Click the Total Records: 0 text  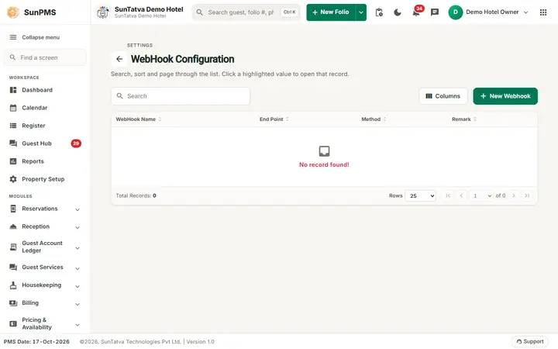coord(136,195)
